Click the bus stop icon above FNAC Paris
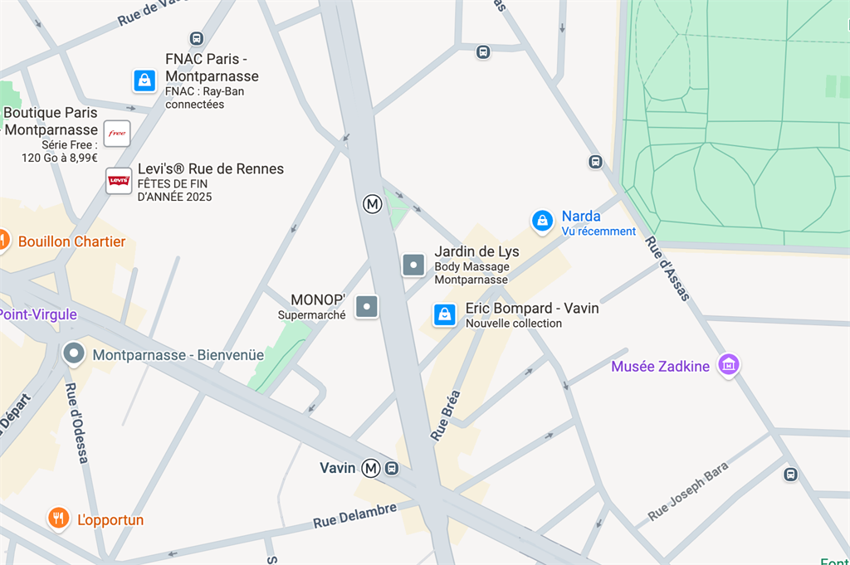Viewport: 850px width, 565px height. [x=197, y=38]
